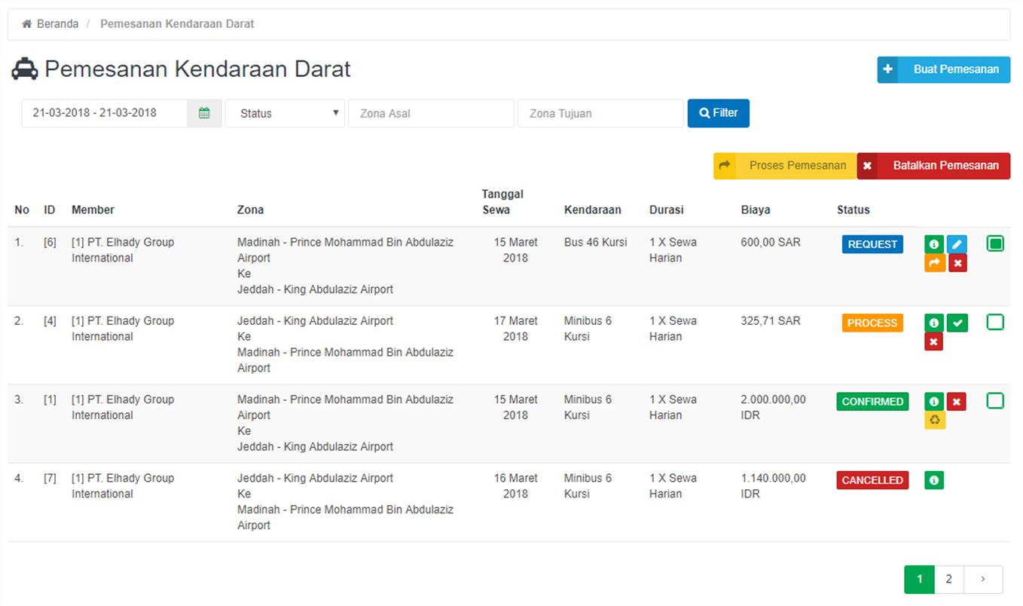View info for the CANCELLED order

pyautogui.click(x=933, y=480)
